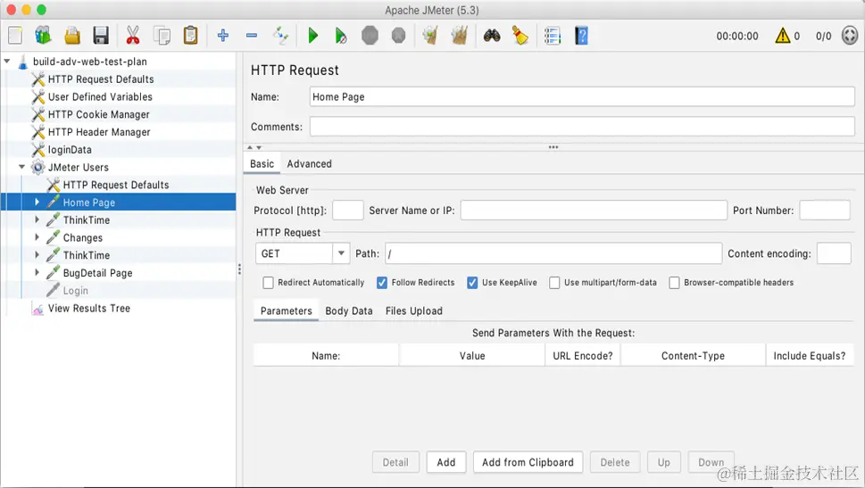
Task: Click the Toggle enable/disable icon
Action: 281,36
